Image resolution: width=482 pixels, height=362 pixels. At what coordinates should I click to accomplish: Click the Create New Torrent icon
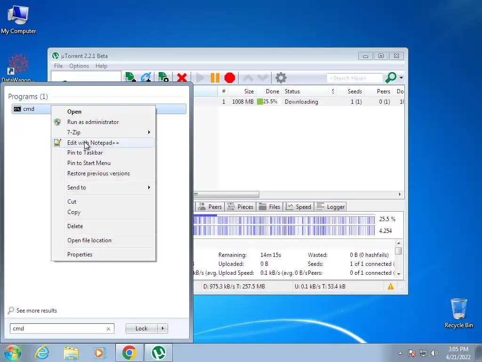click(x=163, y=78)
